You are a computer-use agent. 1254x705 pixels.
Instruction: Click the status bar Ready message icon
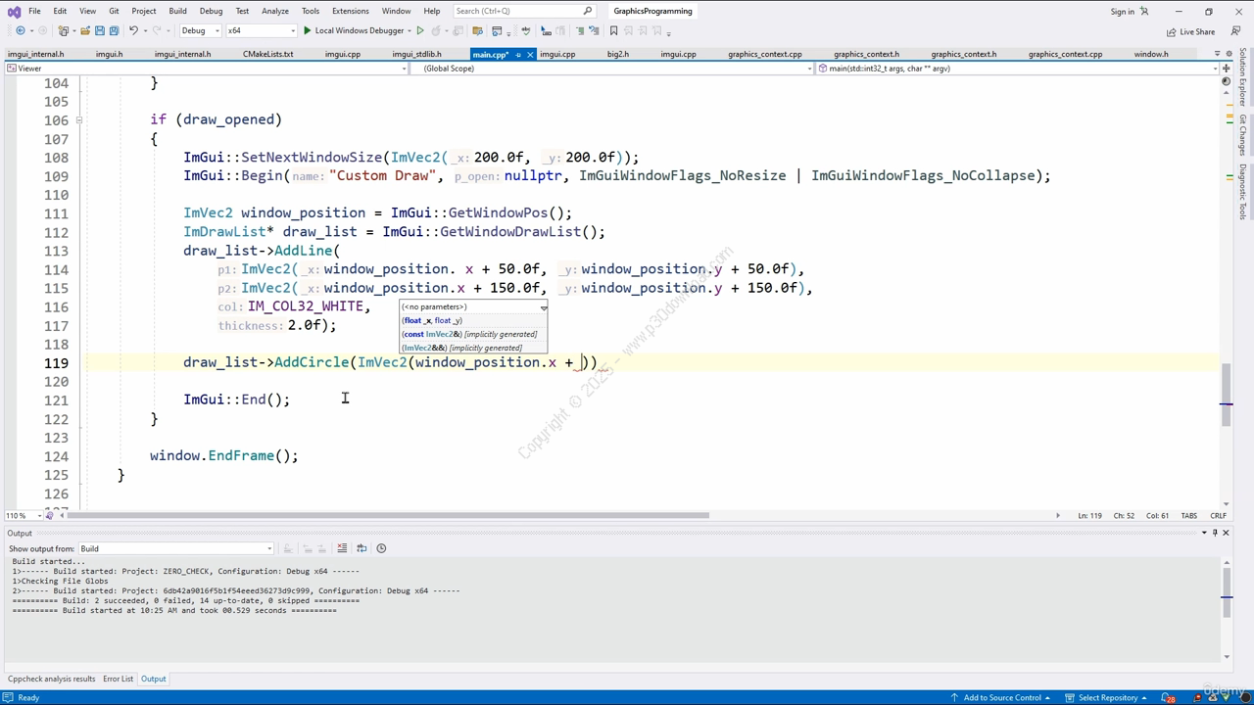[x=9, y=697]
